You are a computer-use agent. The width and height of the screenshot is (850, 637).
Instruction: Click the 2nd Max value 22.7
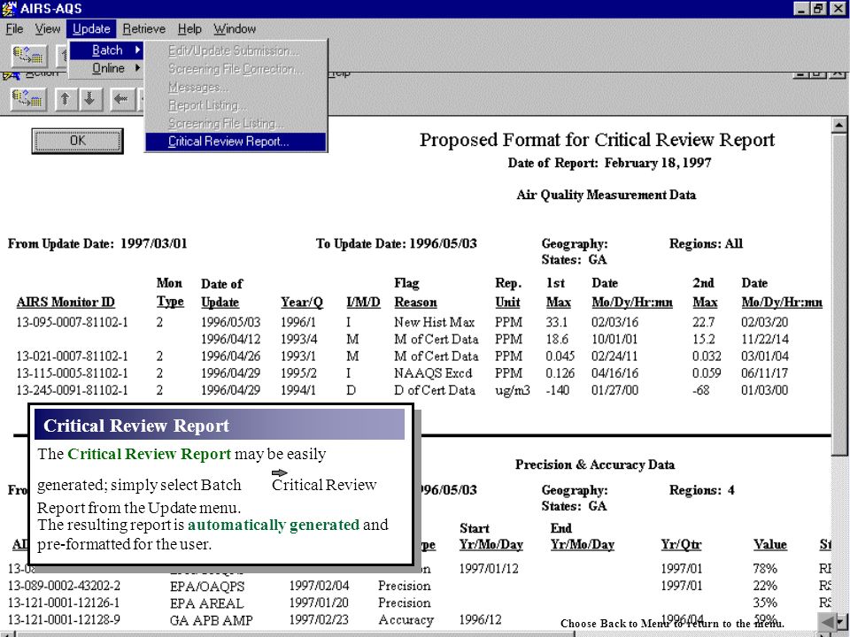(x=704, y=322)
